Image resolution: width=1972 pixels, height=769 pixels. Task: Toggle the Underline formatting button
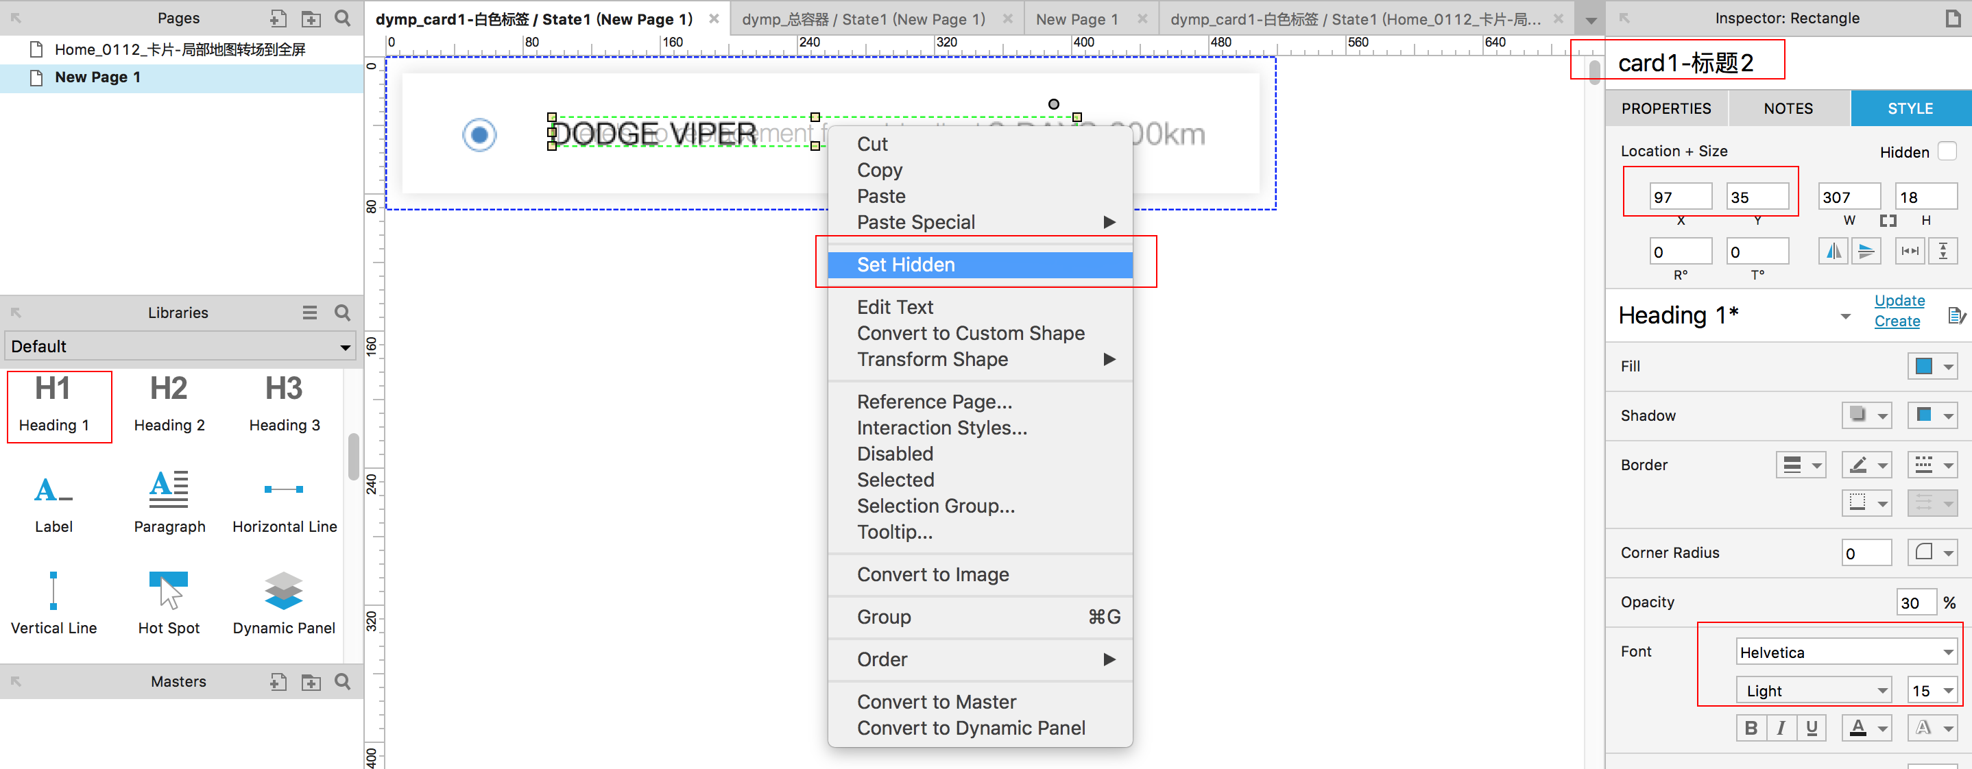coord(1812,728)
